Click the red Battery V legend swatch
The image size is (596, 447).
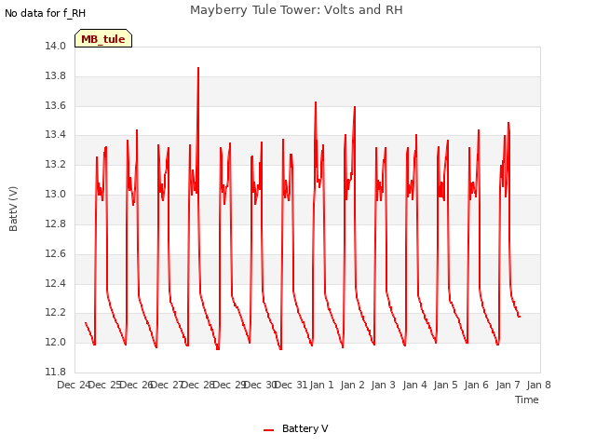[269, 430]
